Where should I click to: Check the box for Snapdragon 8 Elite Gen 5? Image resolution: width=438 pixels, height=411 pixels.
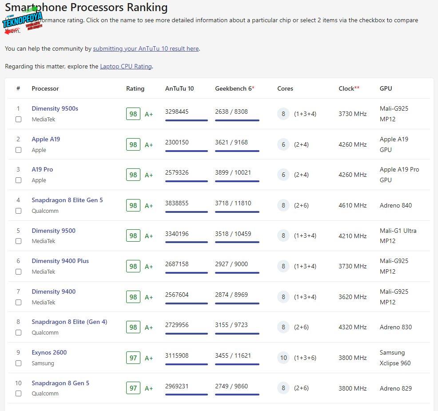[18, 211]
